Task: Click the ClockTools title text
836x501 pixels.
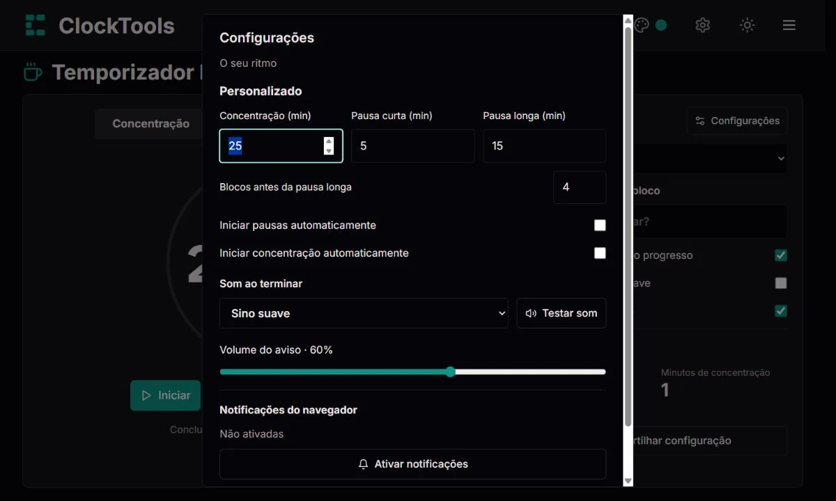Action: pyautogui.click(x=116, y=26)
